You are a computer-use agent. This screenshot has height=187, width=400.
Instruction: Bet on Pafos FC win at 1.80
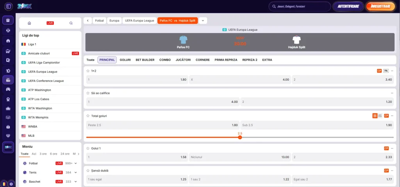pos(137,79)
